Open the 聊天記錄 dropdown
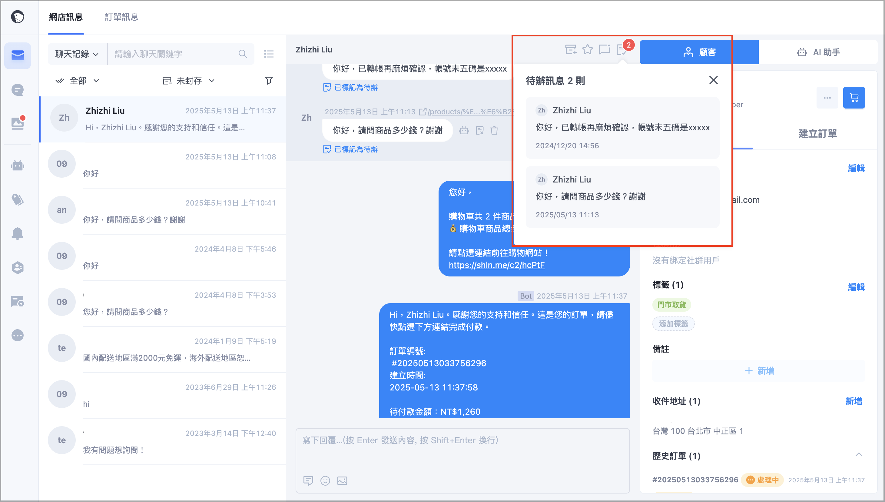Viewport: 885px width, 502px height. click(77, 54)
